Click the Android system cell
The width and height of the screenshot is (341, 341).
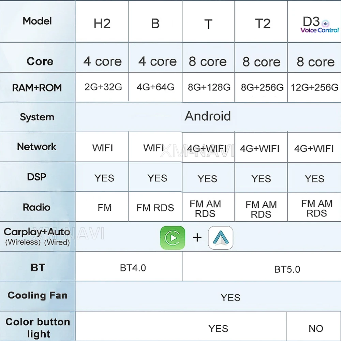tap(208, 116)
